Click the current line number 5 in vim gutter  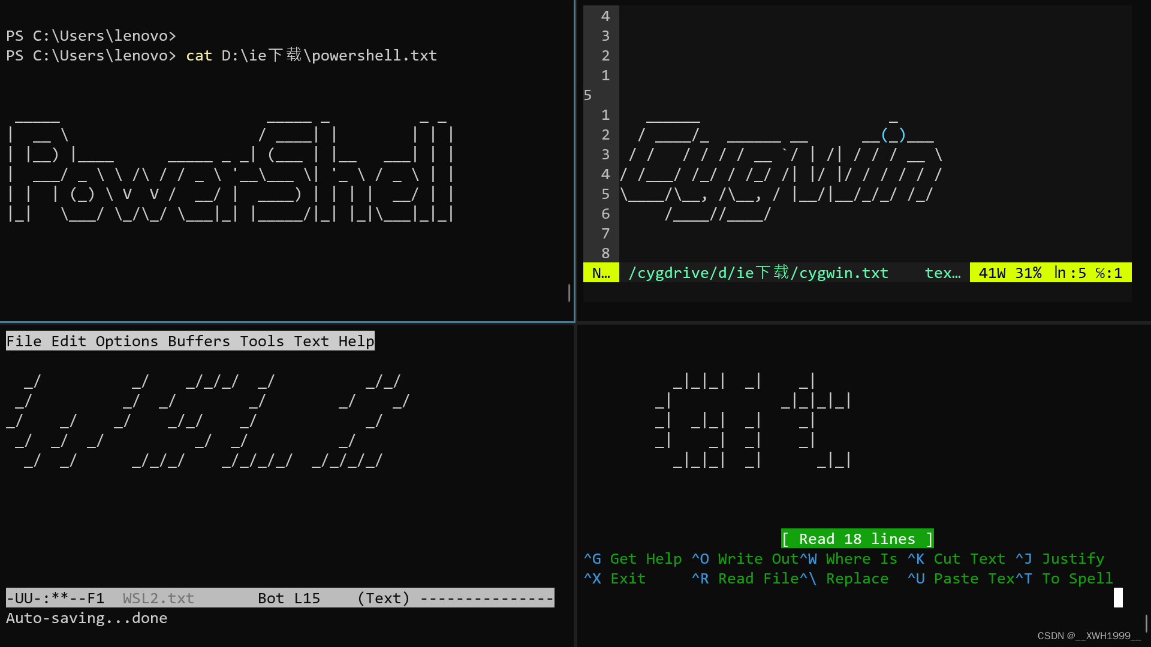click(587, 95)
